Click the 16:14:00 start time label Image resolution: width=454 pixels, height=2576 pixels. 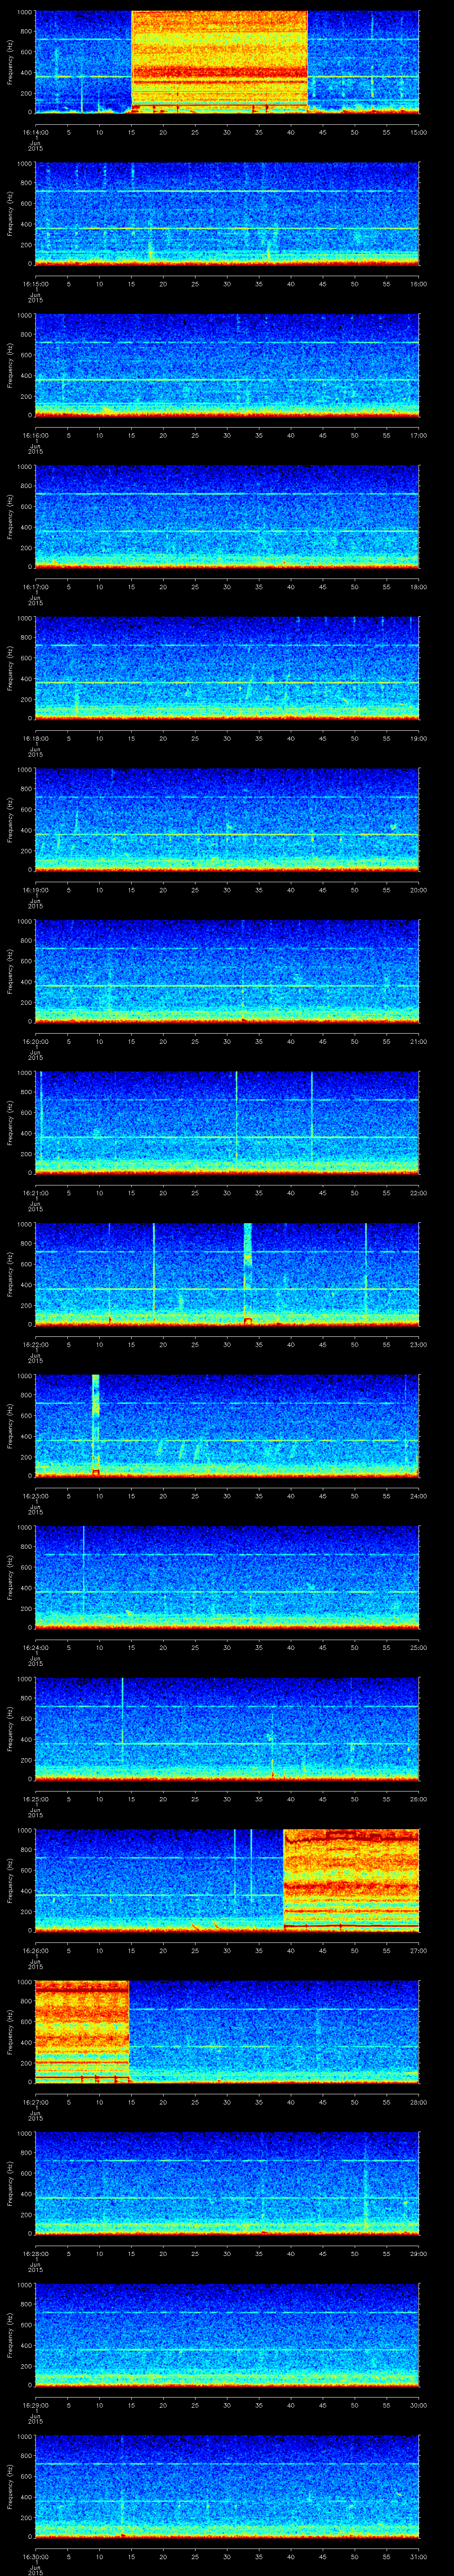click(x=35, y=132)
